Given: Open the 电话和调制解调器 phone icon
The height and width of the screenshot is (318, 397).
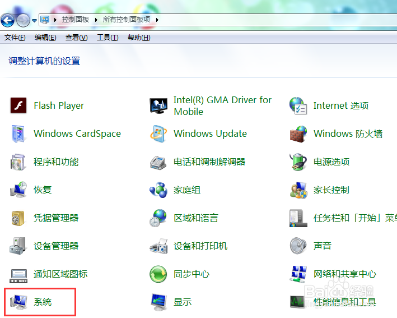Looking at the screenshot, I should pos(158,163).
